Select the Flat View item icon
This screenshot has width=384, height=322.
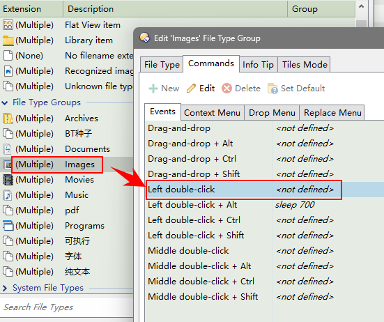tap(8, 25)
